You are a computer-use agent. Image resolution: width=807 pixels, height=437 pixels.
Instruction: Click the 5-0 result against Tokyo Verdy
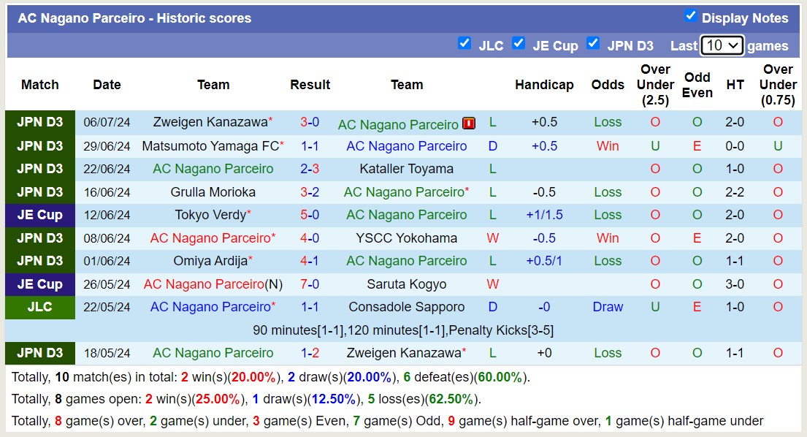point(310,215)
